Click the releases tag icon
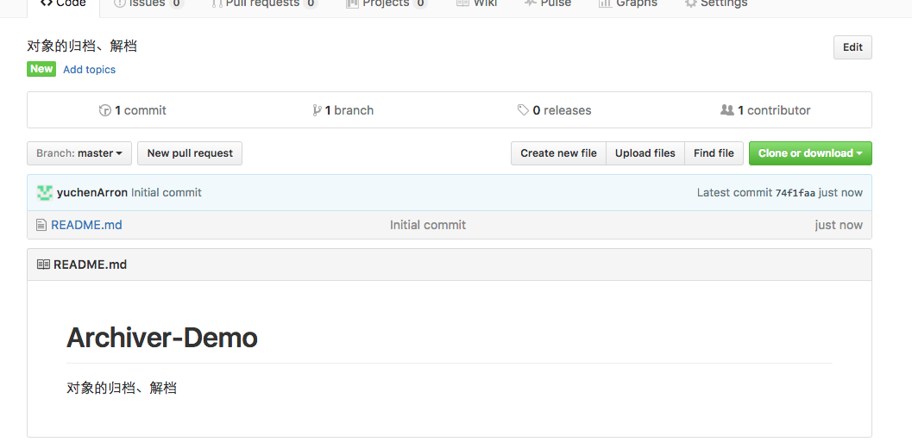912x448 pixels. pyautogui.click(x=524, y=109)
